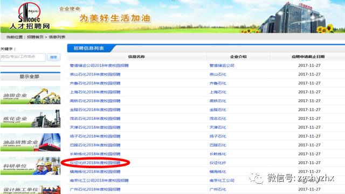Click the 企业介绍 column header
This screenshot has height=194, width=345.
click(x=238, y=56)
